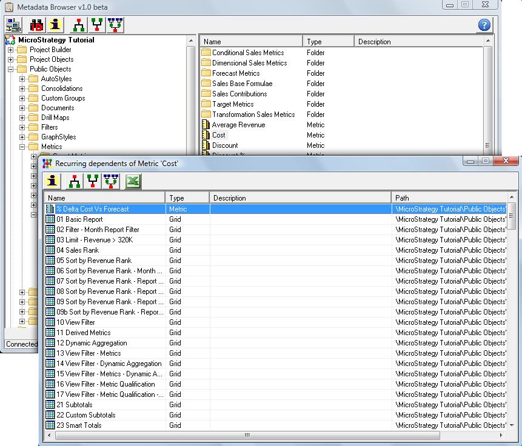The width and height of the screenshot is (522, 446).
Task: Select the 02 Filter - Month Report Filter row
Action: pyautogui.click(x=276, y=230)
